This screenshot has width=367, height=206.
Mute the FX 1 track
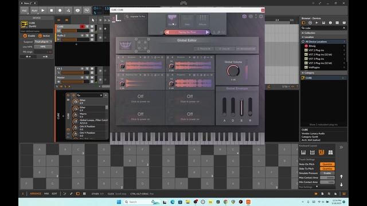click(92, 69)
